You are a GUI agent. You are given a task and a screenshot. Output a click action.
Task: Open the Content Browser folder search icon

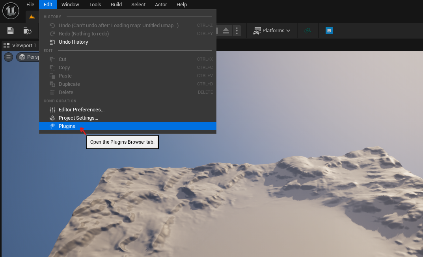28,31
